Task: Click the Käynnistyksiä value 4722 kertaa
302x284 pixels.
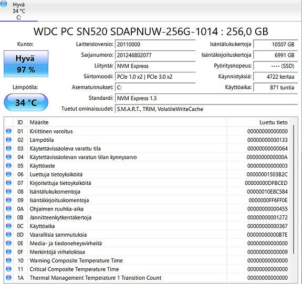Action: pyautogui.click(x=275, y=77)
